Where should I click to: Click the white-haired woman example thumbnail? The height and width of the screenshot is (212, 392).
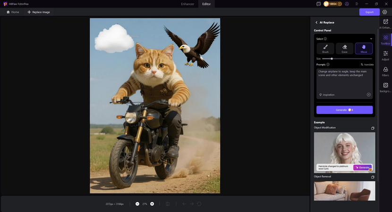pyautogui.click(x=344, y=152)
